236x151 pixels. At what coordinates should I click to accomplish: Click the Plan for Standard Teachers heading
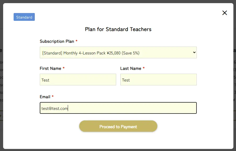[x=118, y=29]
